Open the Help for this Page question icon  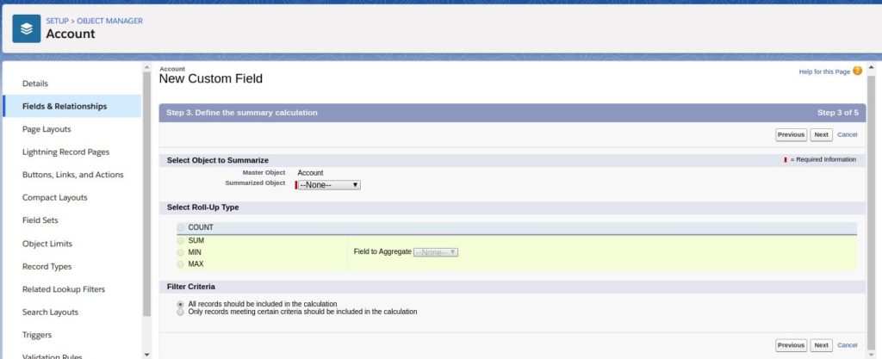(857, 71)
